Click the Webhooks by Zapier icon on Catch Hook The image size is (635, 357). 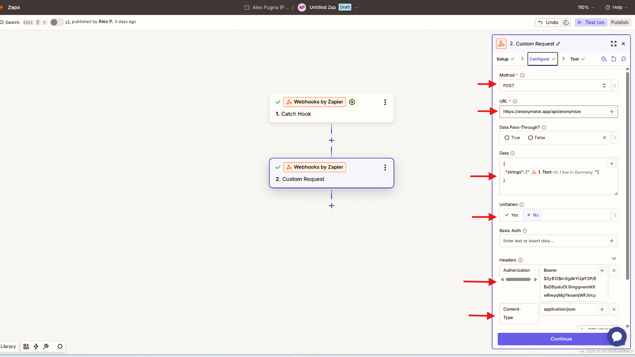(289, 102)
